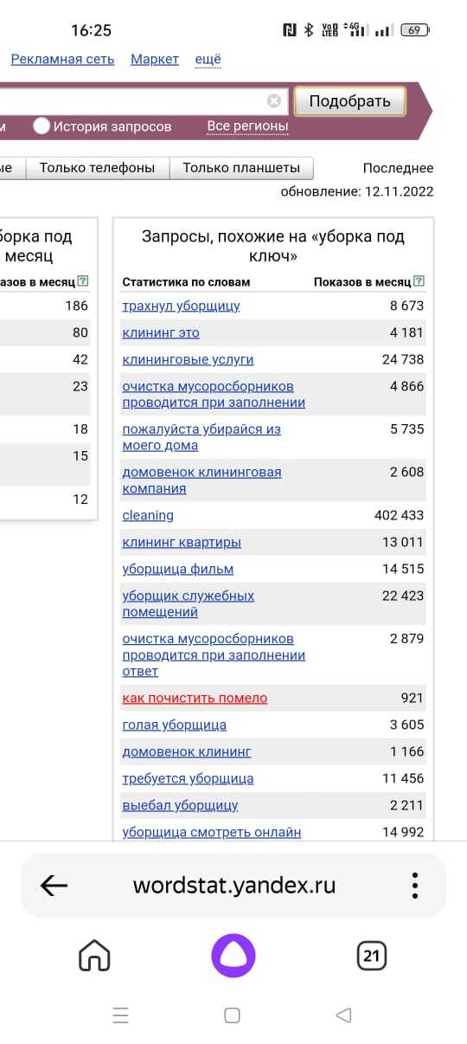The height and width of the screenshot is (1044, 467).
Task: Open the Маркет link
Action: click(155, 59)
